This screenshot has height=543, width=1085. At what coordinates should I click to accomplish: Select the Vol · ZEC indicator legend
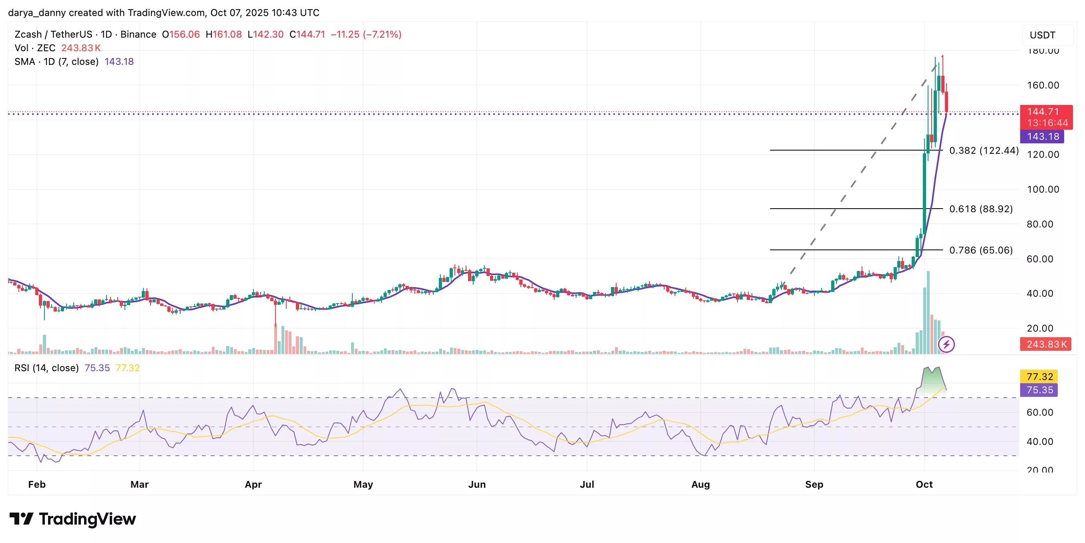tap(34, 48)
